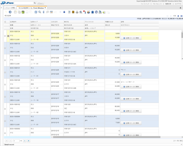Close the Form Window tab with its X
Image resolution: width=183 pixels, height=146 pixels.
[x=45, y=8]
